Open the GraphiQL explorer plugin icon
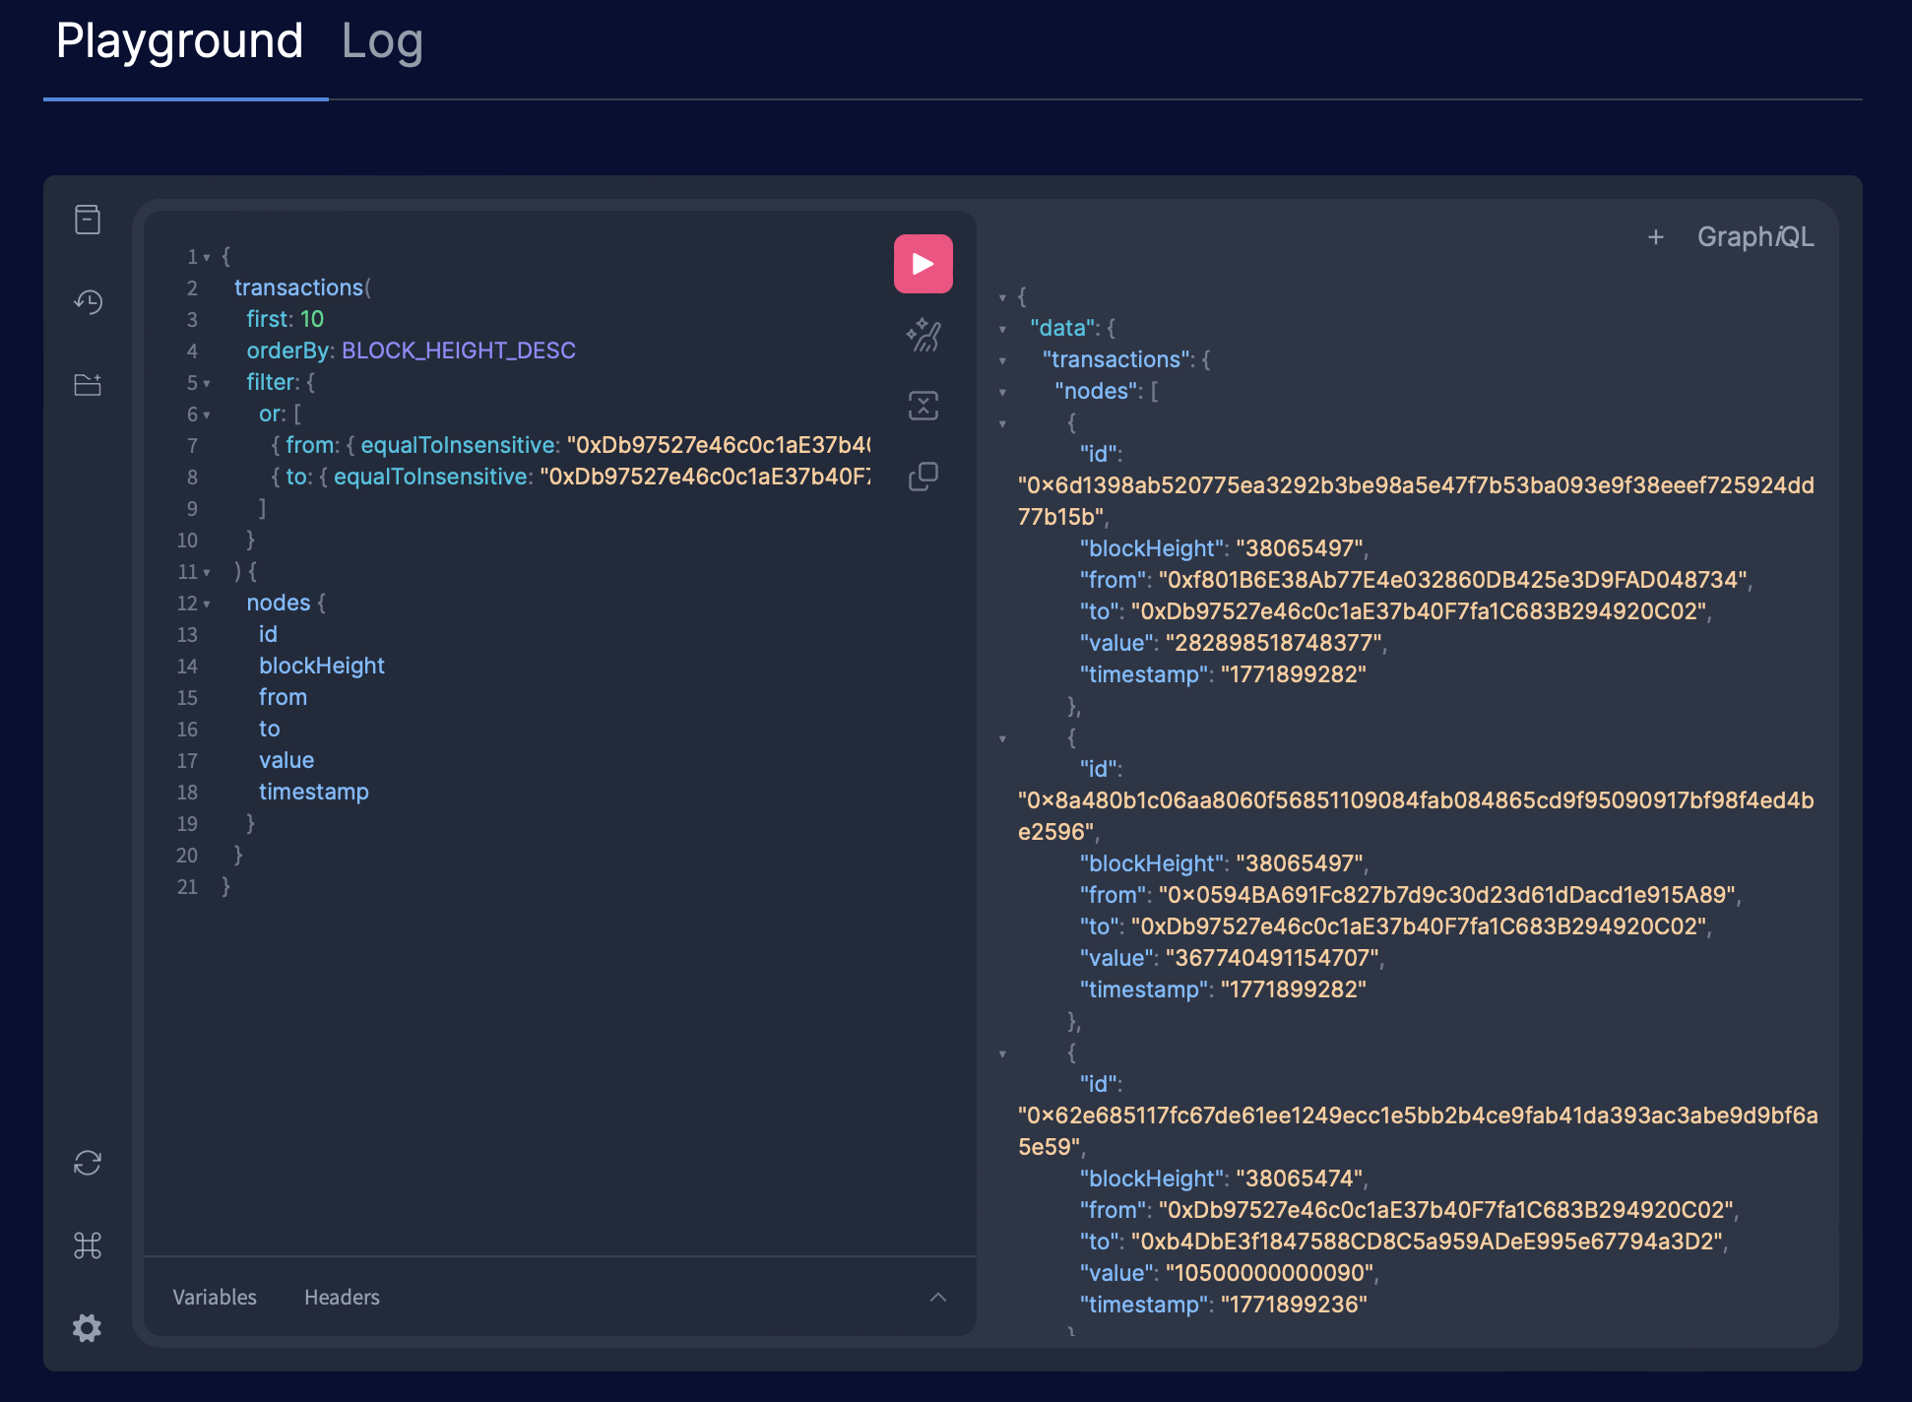The width and height of the screenshot is (1912, 1402). [88, 384]
